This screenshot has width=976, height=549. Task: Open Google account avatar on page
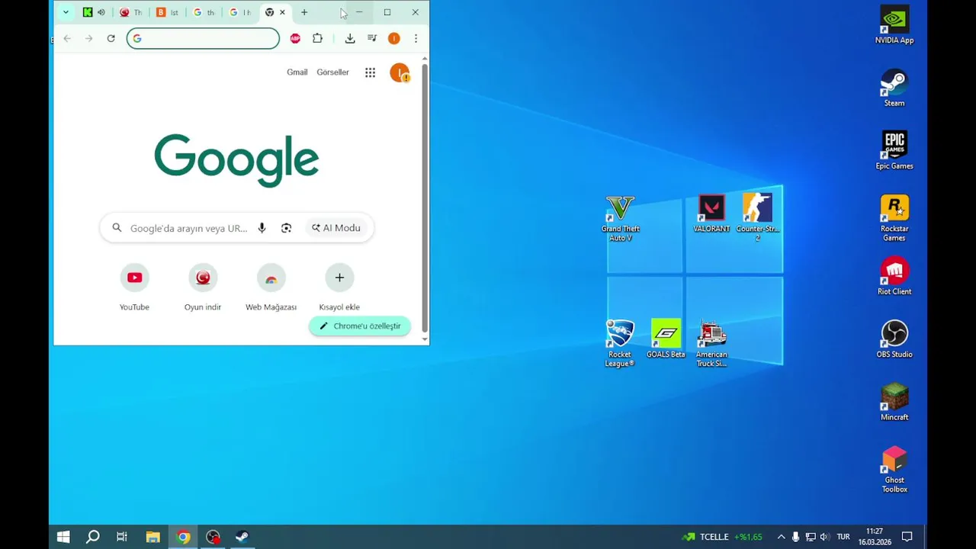400,72
